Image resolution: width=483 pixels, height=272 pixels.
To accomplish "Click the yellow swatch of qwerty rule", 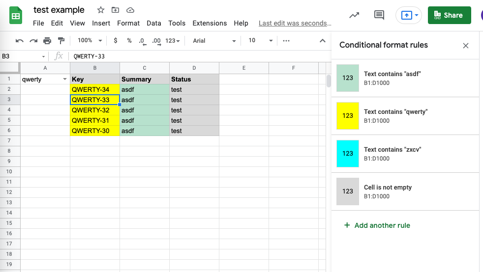I will point(347,116).
